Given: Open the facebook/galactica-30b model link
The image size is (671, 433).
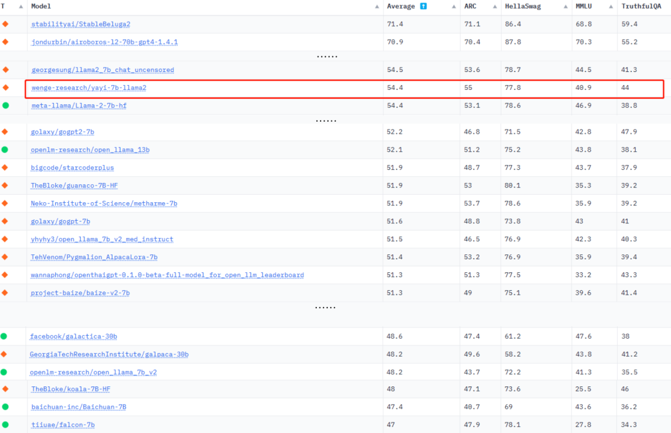Looking at the screenshot, I should pyautogui.click(x=73, y=337).
